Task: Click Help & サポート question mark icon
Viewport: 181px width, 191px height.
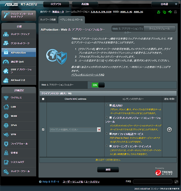Action: [x=40, y=182]
